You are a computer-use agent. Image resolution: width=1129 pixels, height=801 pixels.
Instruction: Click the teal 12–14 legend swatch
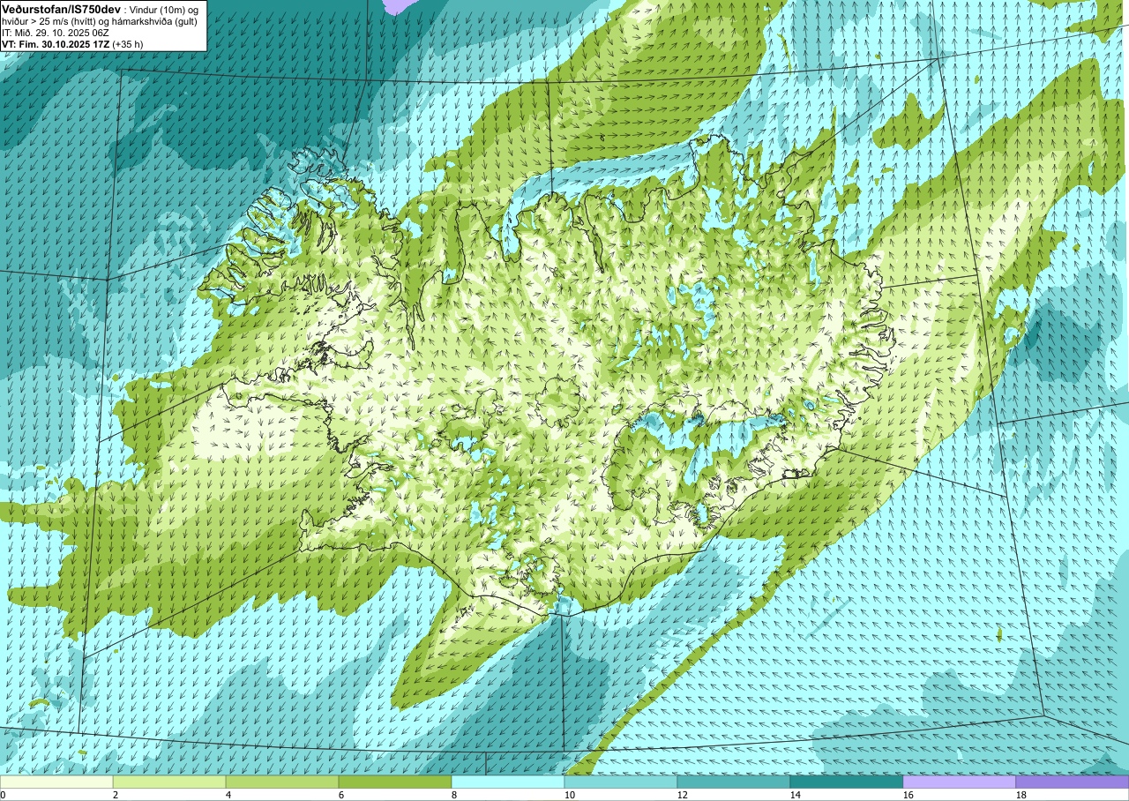click(734, 782)
